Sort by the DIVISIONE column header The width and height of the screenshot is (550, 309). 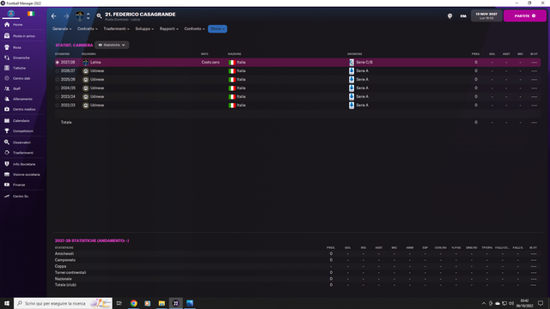pos(354,54)
